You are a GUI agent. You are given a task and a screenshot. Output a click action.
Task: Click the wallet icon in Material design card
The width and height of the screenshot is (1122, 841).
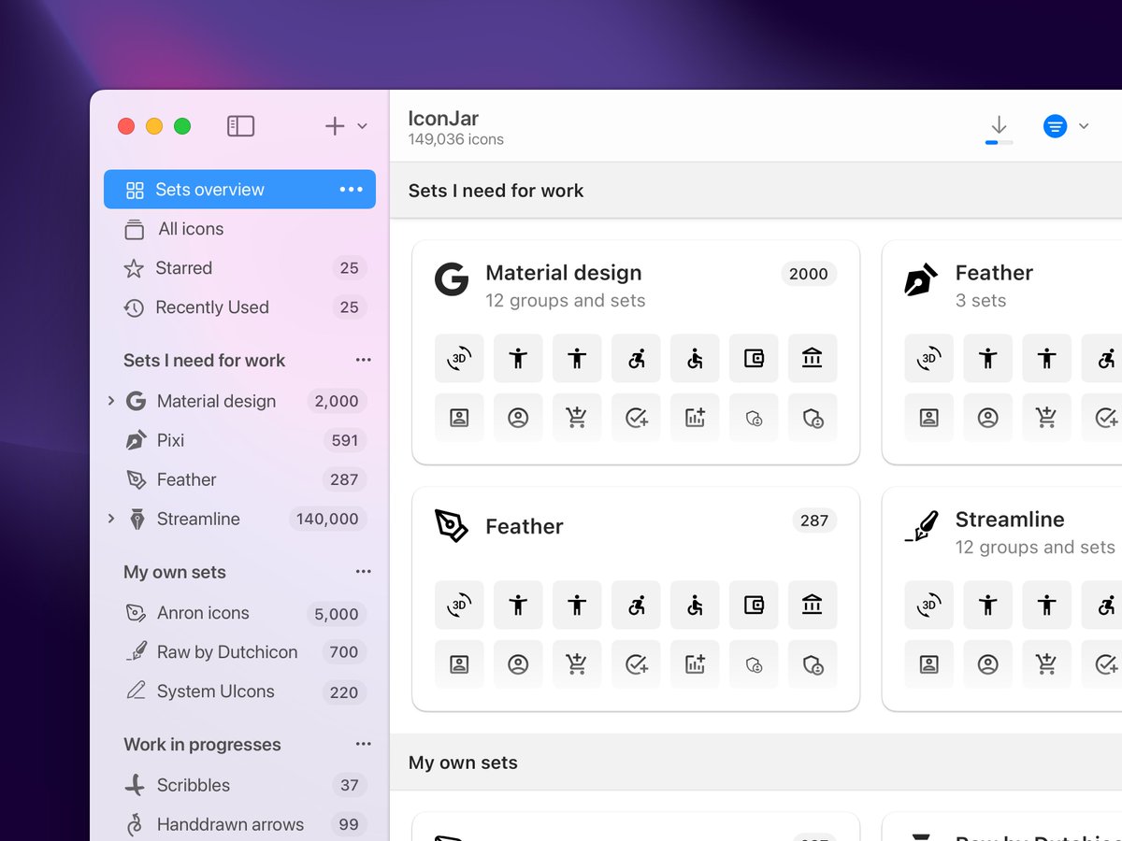coord(754,358)
